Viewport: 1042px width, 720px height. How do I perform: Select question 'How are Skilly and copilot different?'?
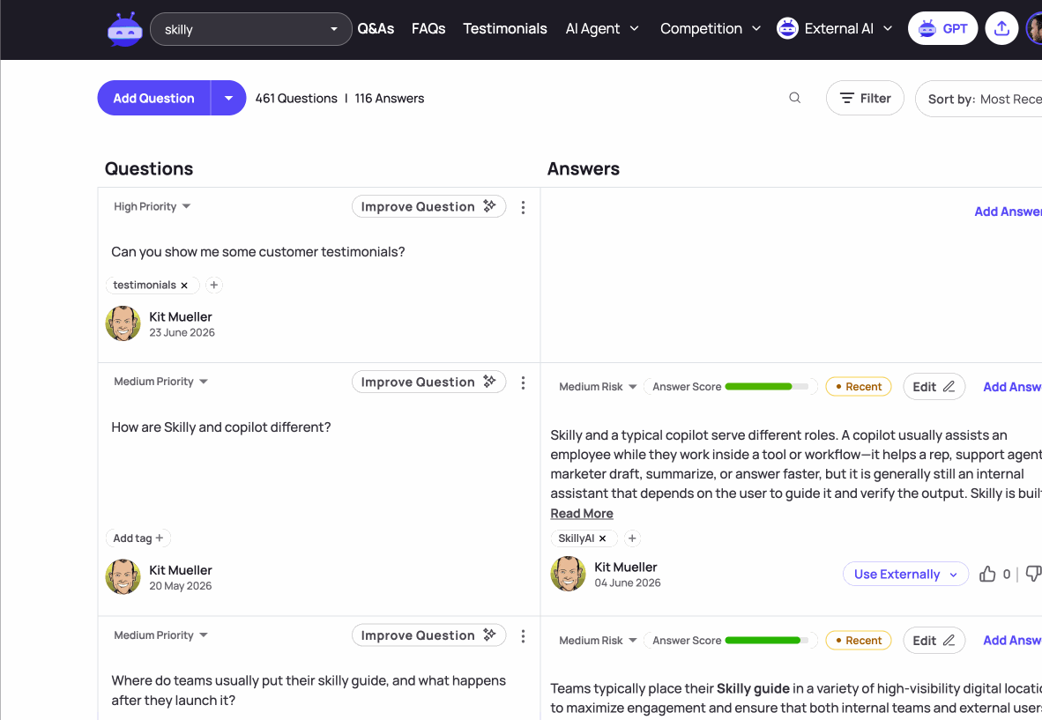point(221,427)
